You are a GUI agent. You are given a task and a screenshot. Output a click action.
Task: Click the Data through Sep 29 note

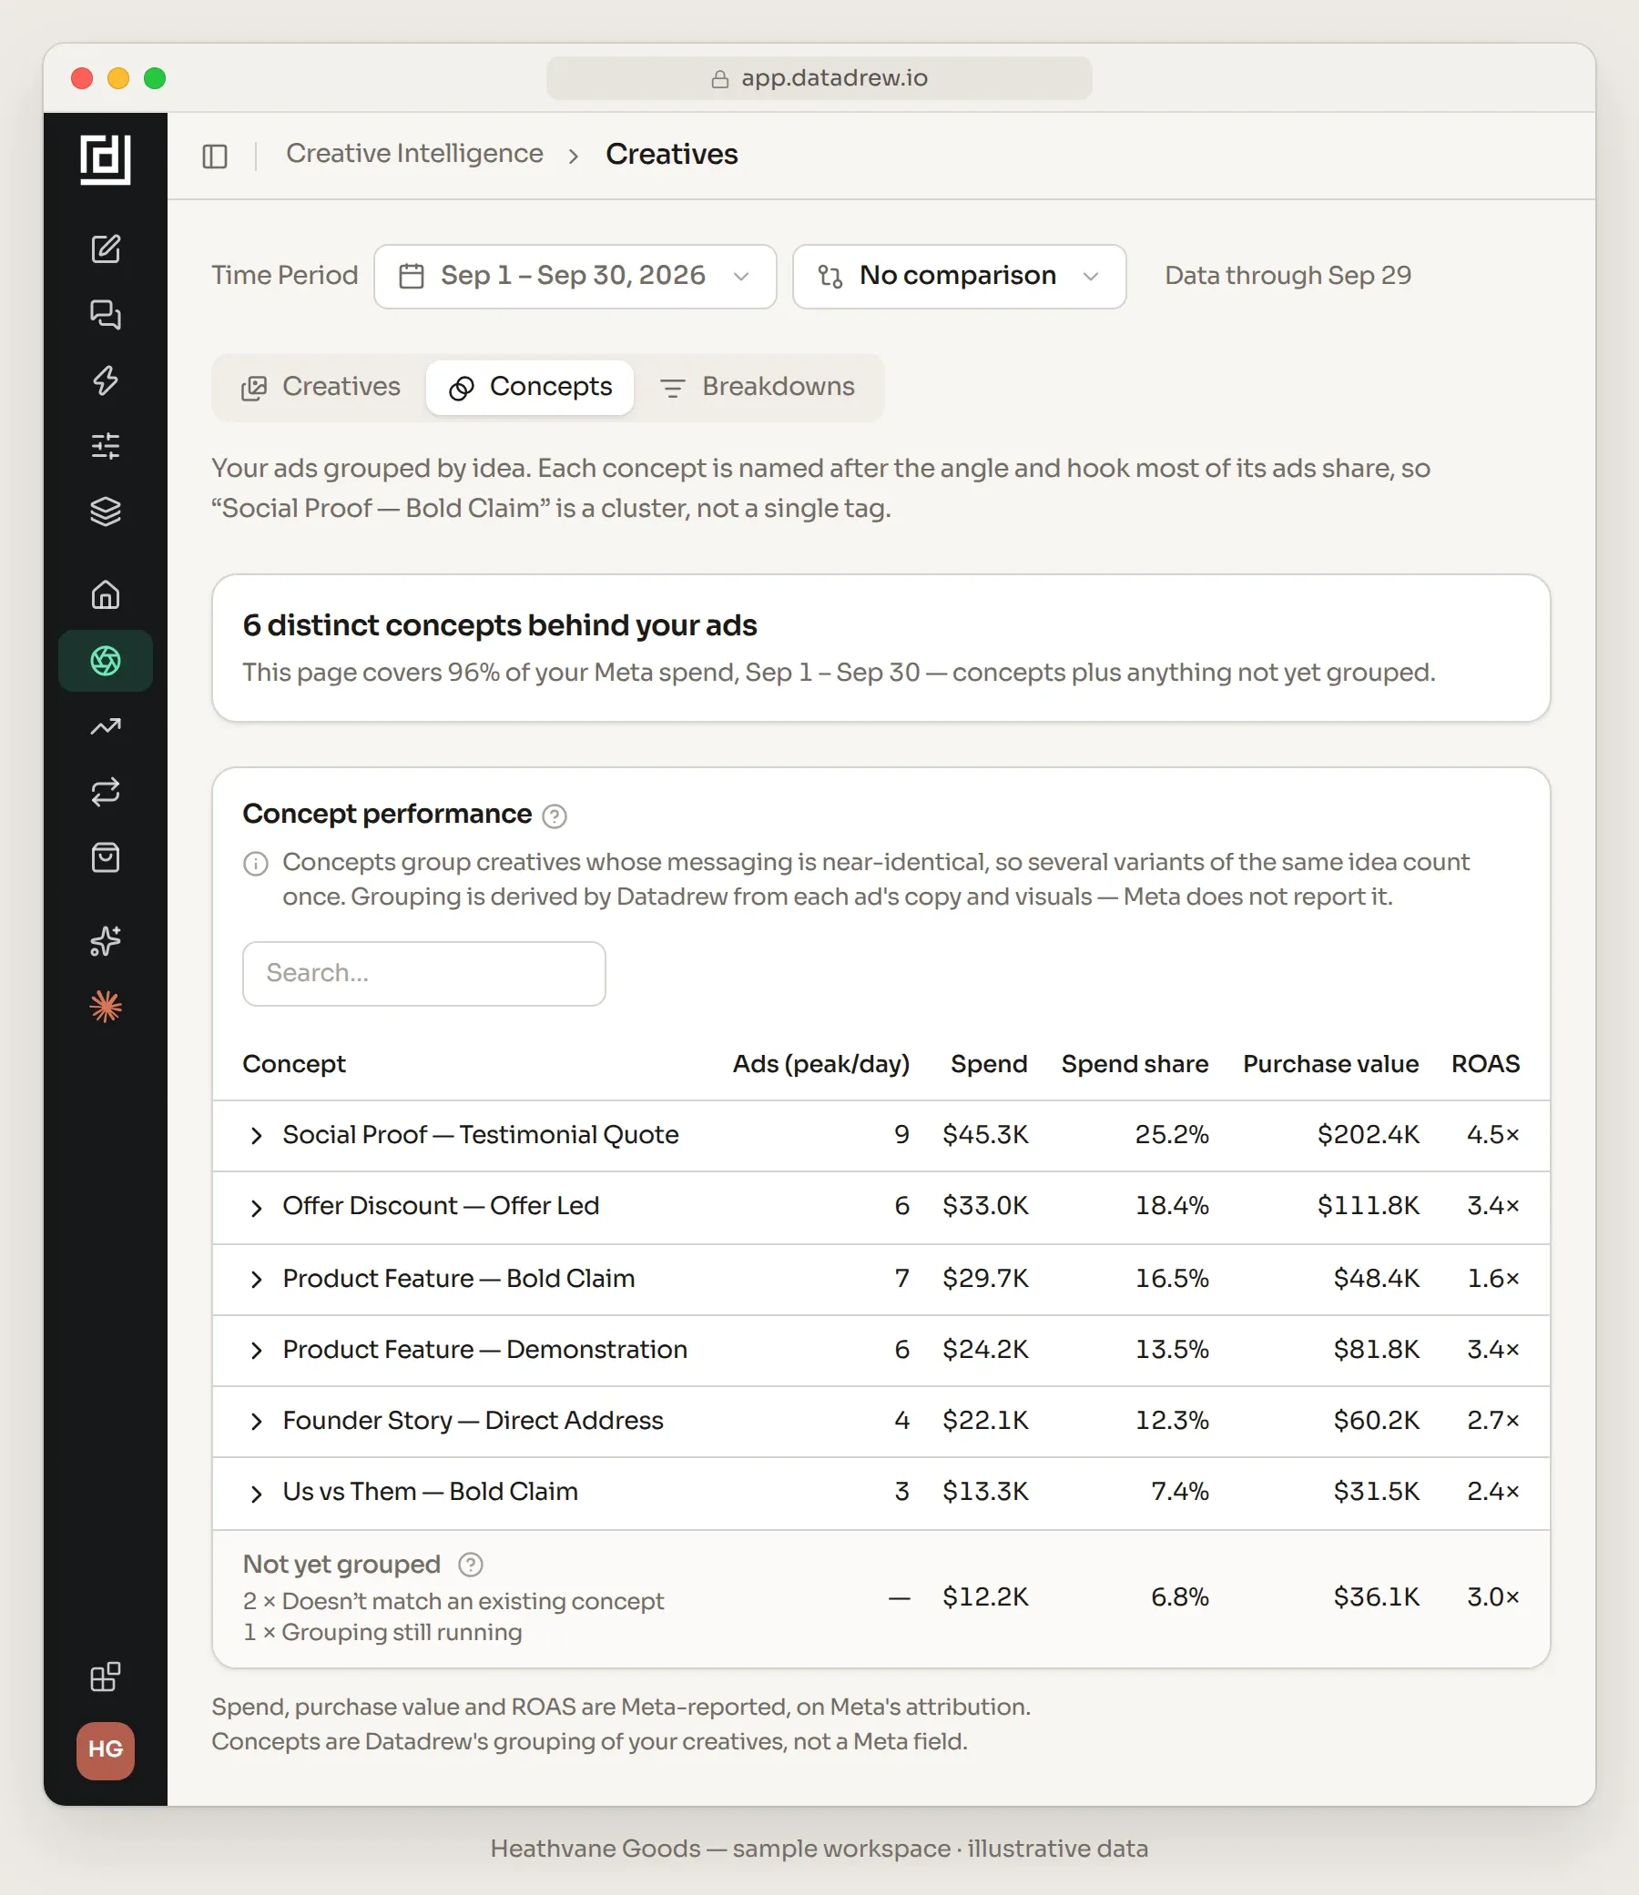click(1288, 276)
